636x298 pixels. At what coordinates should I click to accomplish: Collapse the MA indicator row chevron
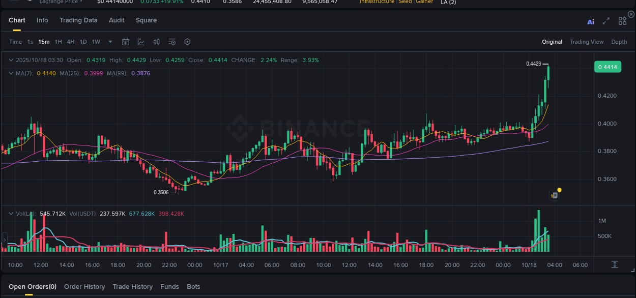click(x=11, y=73)
